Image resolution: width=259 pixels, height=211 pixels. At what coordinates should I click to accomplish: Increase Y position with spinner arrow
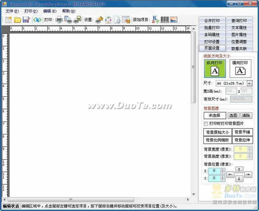223,177
